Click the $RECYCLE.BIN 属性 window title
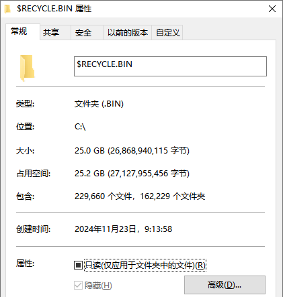283x297 pixels. coord(54,9)
